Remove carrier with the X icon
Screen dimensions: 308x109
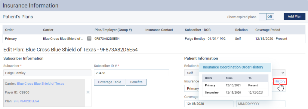click(x=88, y=92)
